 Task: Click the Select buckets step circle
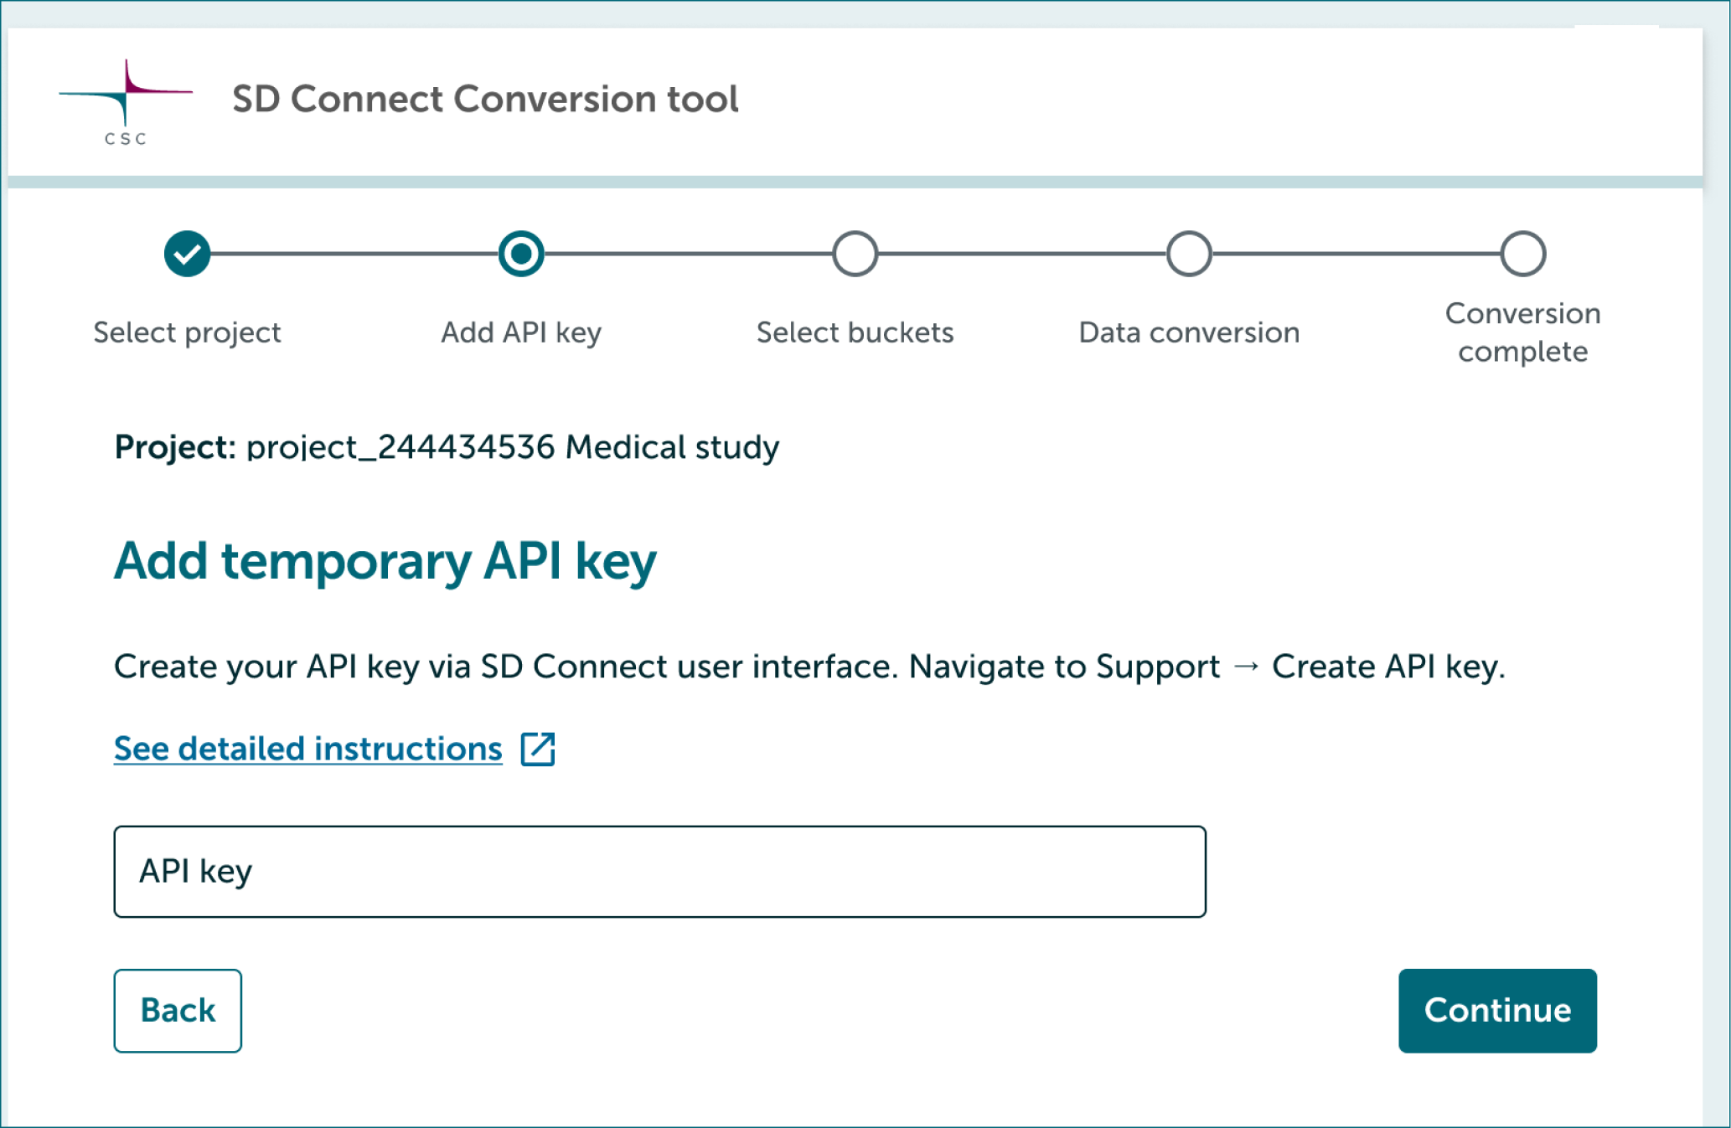pyautogui.click(x=855, y=253)
